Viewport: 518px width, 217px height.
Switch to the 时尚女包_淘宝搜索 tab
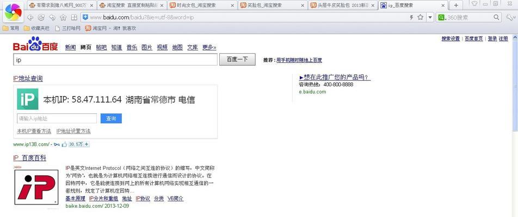pos(202,5)
